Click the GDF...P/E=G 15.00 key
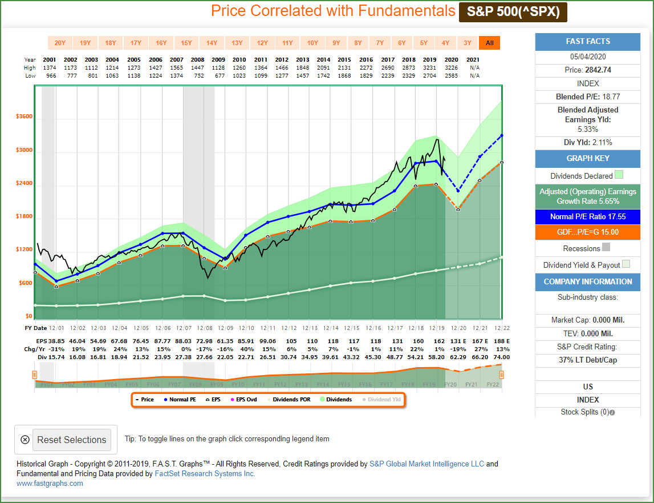Screen dimensions: 654x503 588,232
